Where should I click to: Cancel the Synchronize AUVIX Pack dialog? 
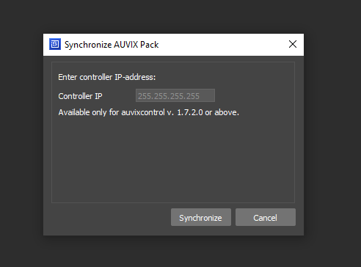click(266, 217)
